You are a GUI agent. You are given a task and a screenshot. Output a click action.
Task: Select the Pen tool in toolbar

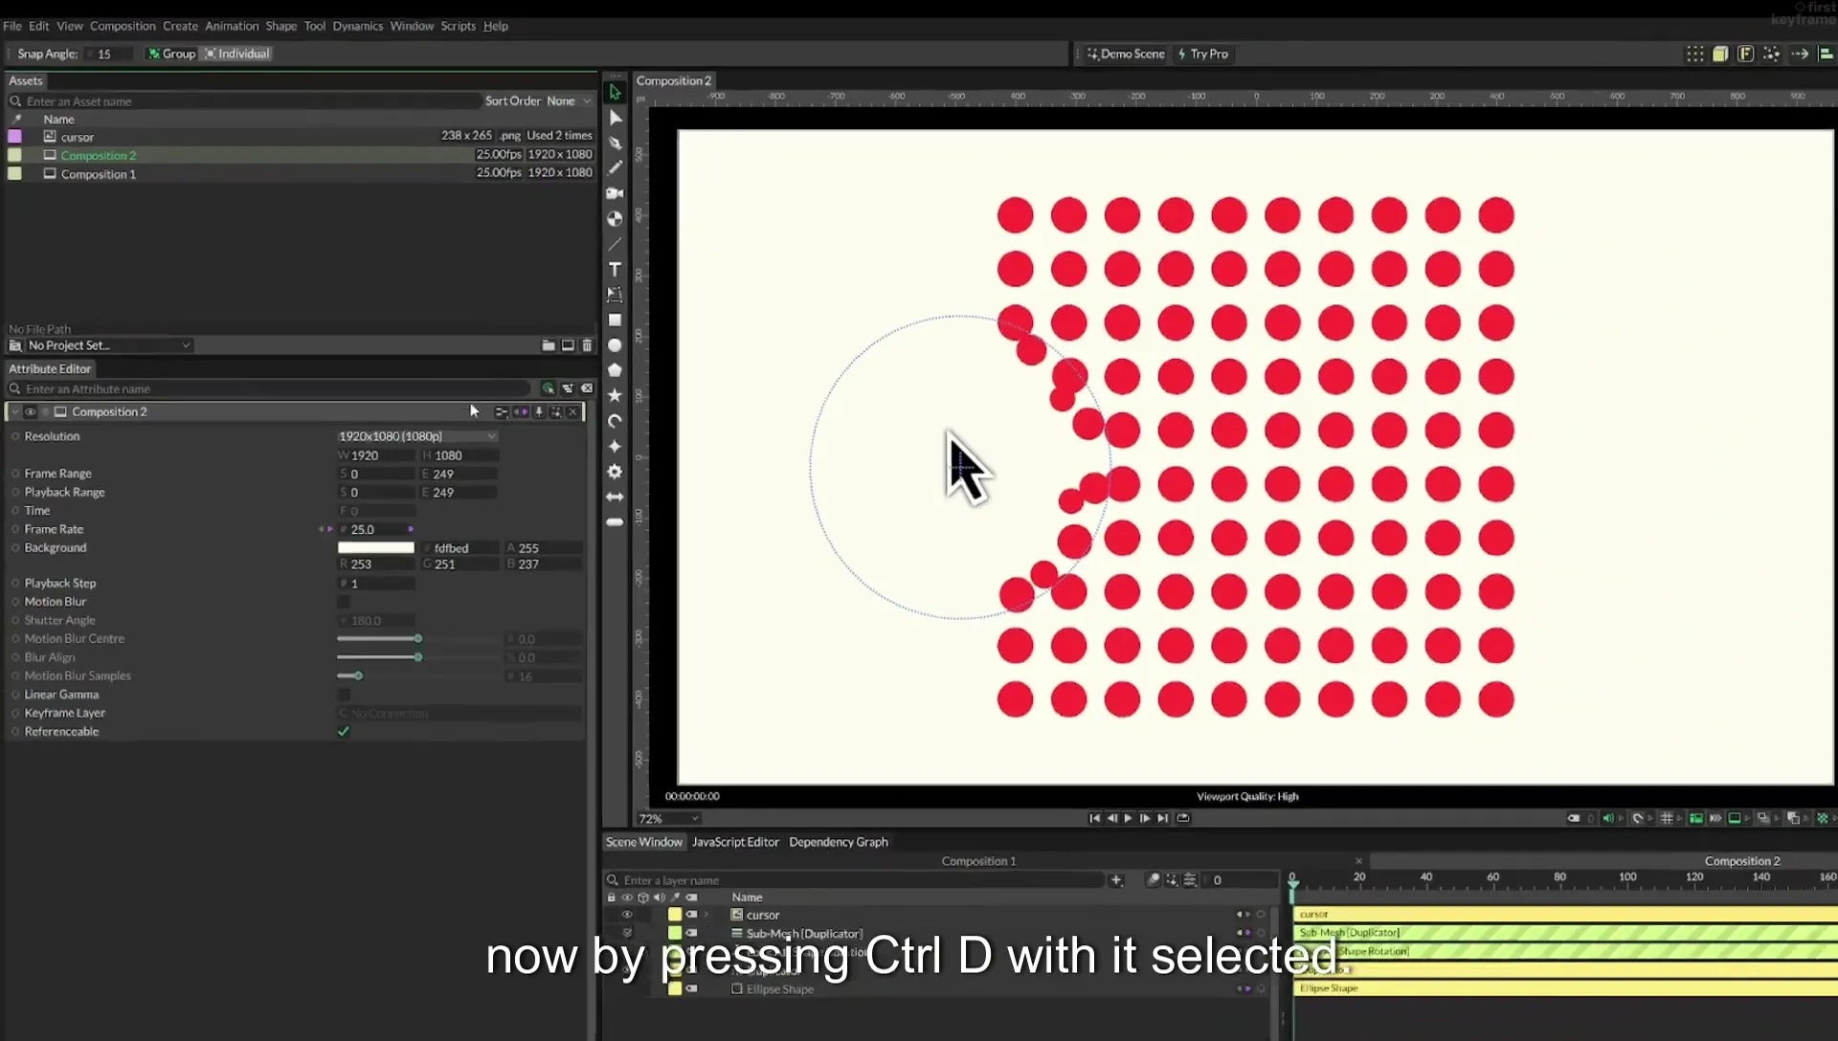tap(615, 143)
